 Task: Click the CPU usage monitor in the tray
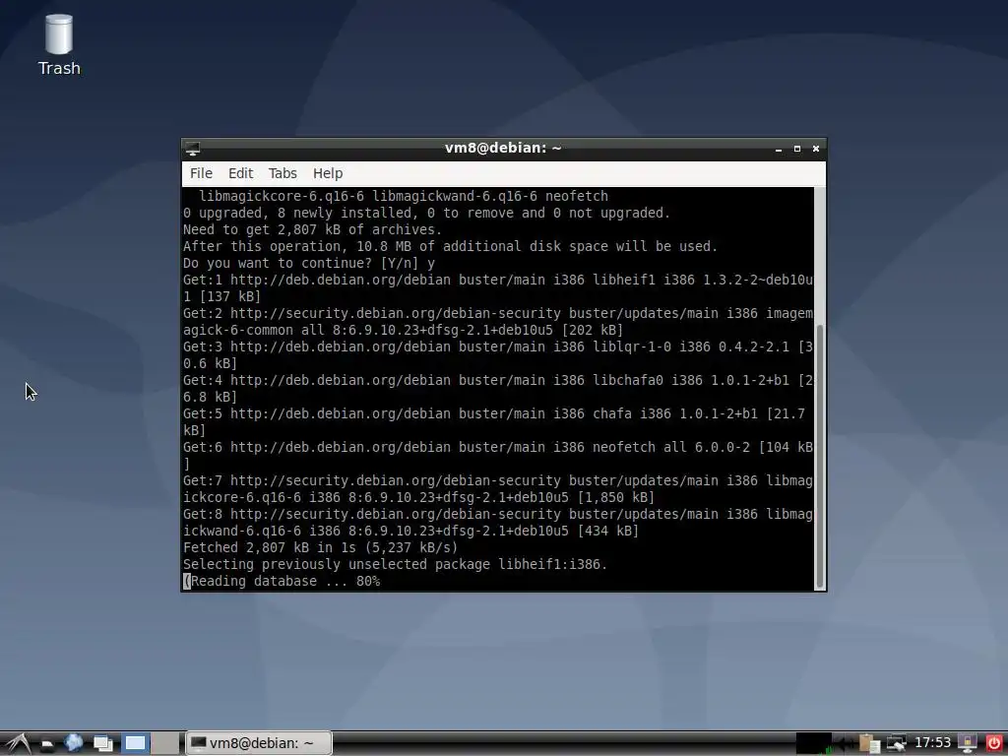click(814, 743)
